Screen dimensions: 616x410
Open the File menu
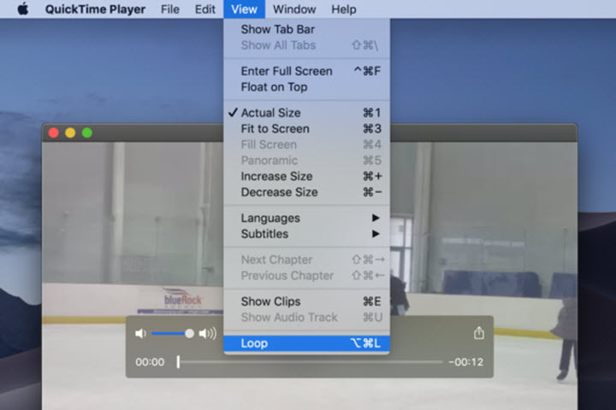click(169, 9)
